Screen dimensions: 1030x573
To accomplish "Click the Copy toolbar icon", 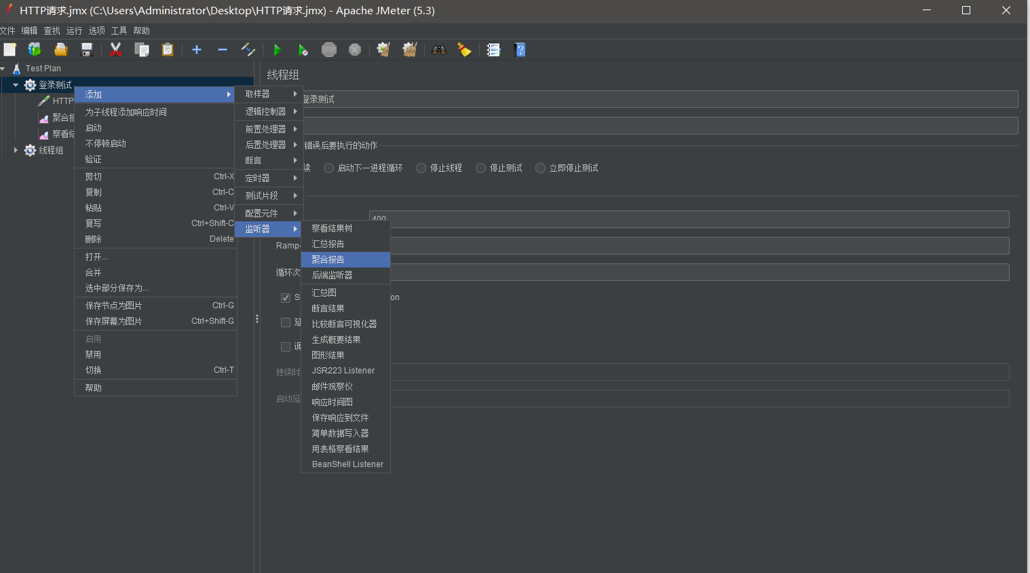I will click(141, 50).
